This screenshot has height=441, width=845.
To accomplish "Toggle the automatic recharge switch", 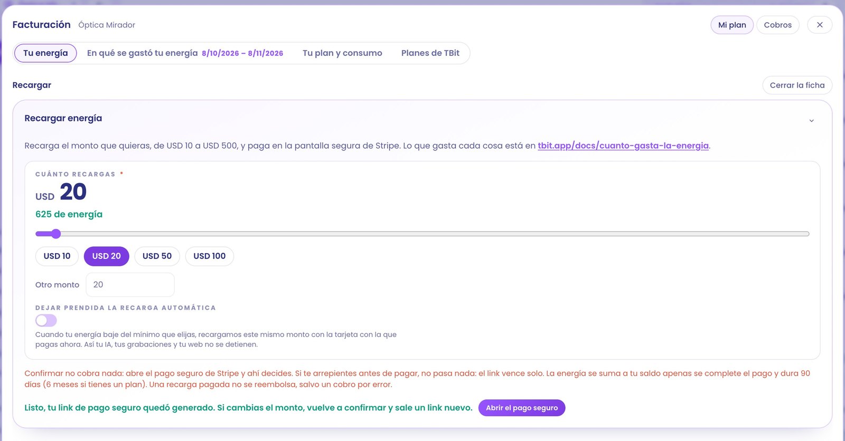I will 46,320.
